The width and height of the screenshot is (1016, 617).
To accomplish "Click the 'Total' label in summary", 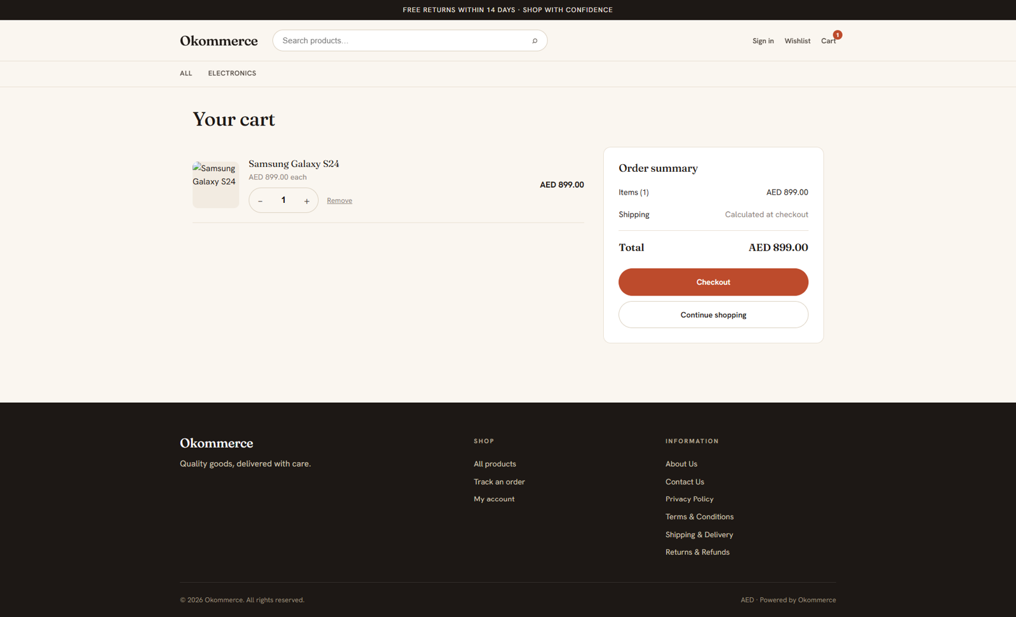I will coord(631,247).
